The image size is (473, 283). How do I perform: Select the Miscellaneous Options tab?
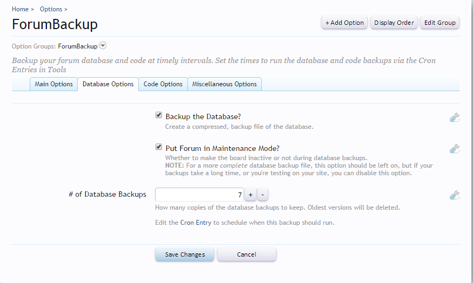pyautogui.click(x=224, y=84)
